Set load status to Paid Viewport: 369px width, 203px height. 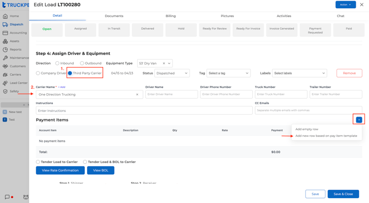[x=349, y=30]
